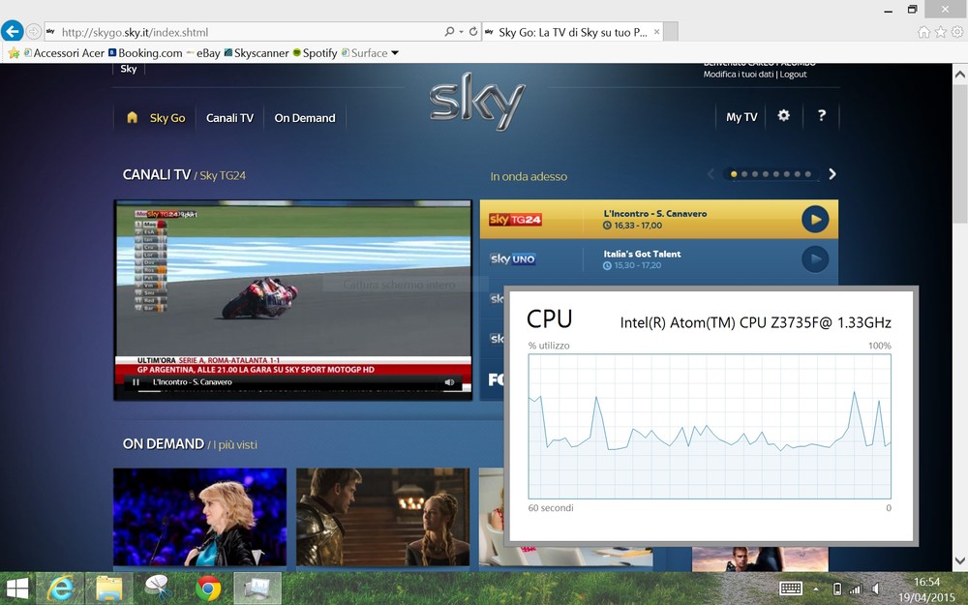The width and height of the screenshot is (968, 605).
Task: Click the scrollbar down arrow
Action: point(960,560)
